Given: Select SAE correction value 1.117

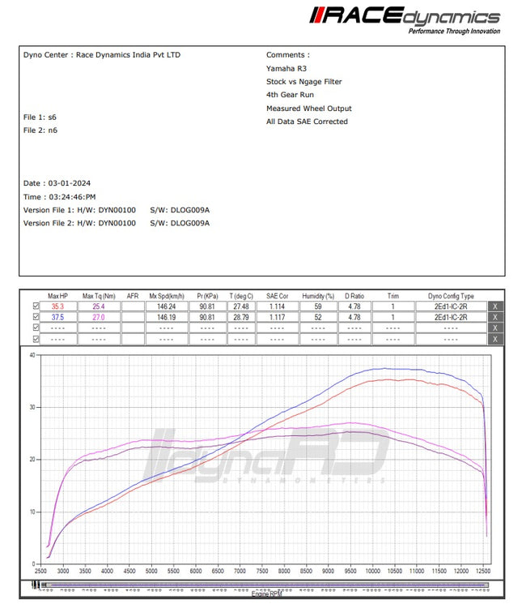Looking at the screenshot, I should 278,317.
